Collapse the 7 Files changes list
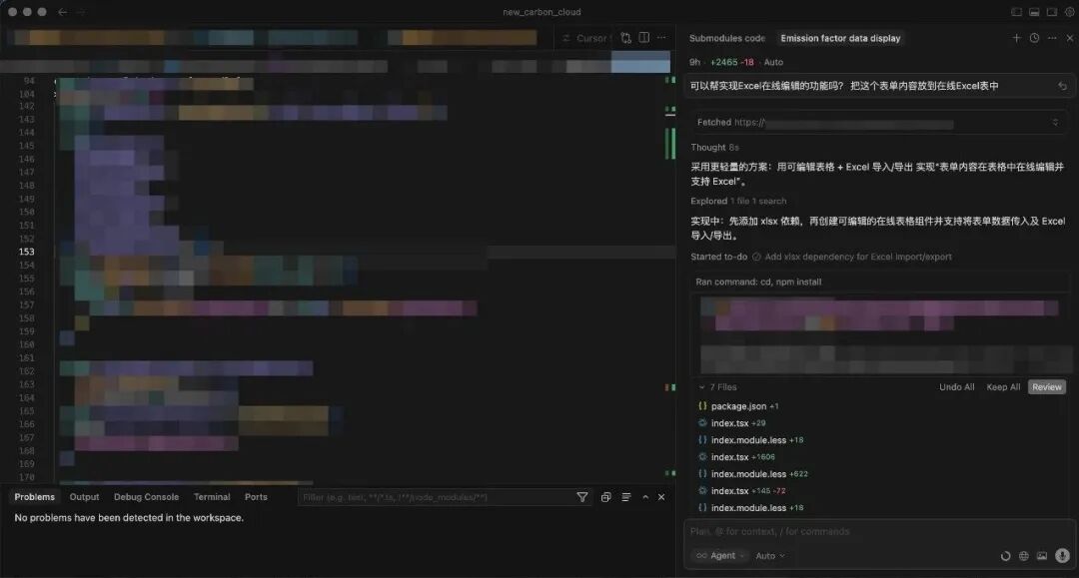 click(x=701, y=387)
